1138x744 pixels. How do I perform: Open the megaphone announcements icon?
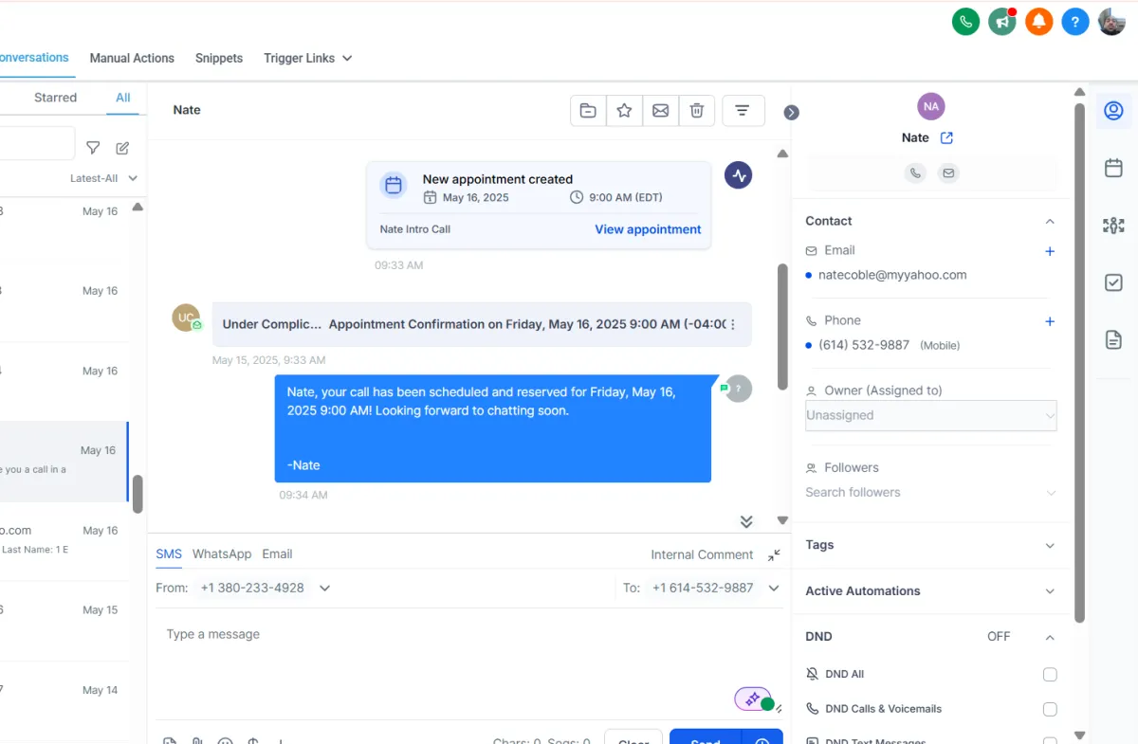[x=1001, y=21]
